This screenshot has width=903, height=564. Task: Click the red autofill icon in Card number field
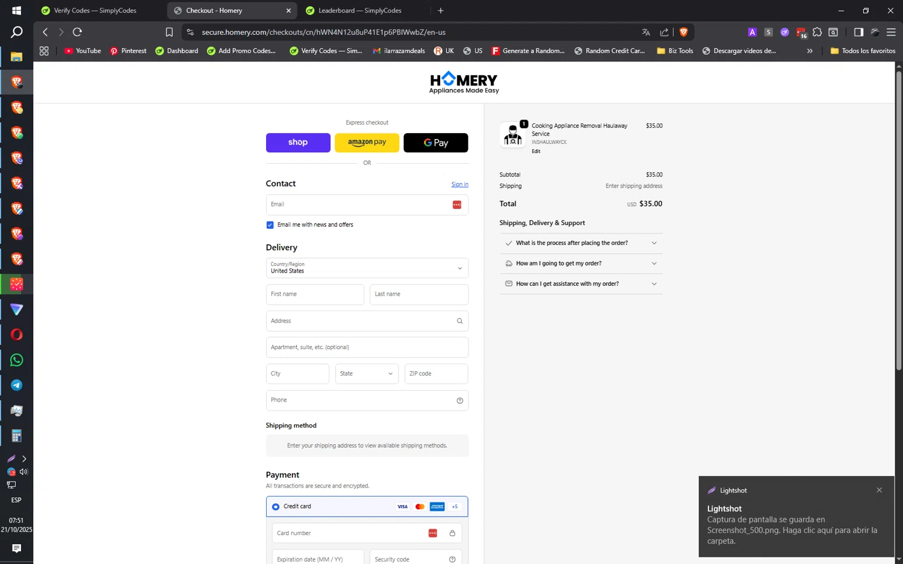click(x=433, y=533)
